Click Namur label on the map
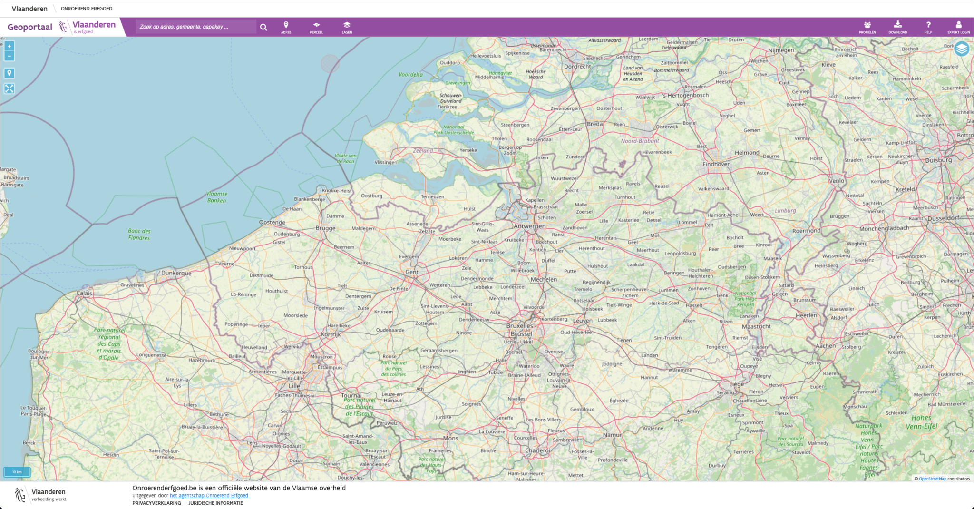974x509 pixels. (x=612, y=435)
